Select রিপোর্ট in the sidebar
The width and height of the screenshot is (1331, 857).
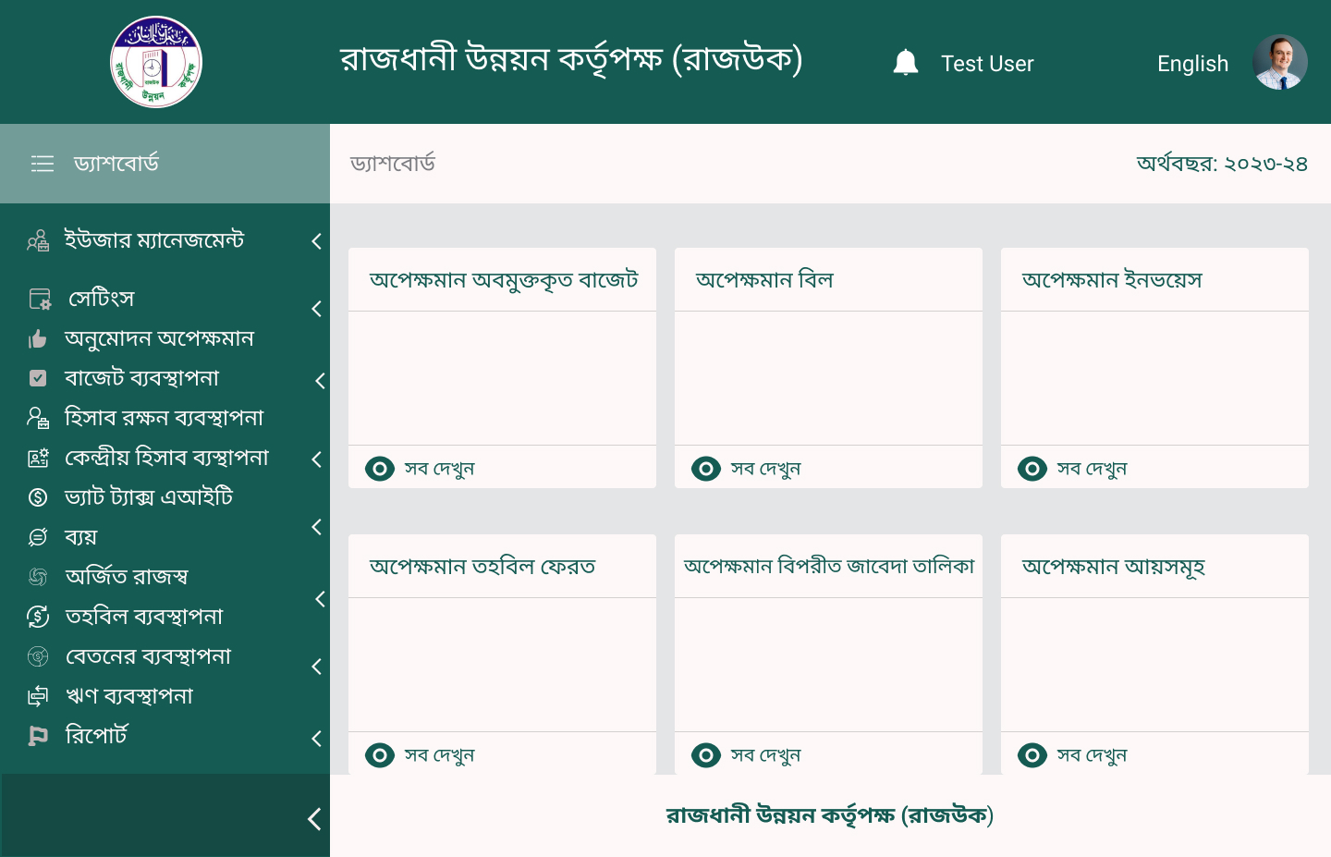coord(96,736)
